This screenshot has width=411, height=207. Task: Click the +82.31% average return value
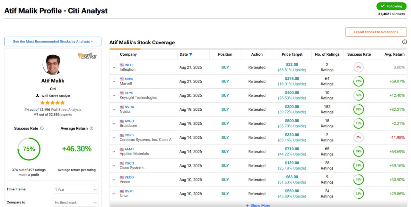[397, 109]
